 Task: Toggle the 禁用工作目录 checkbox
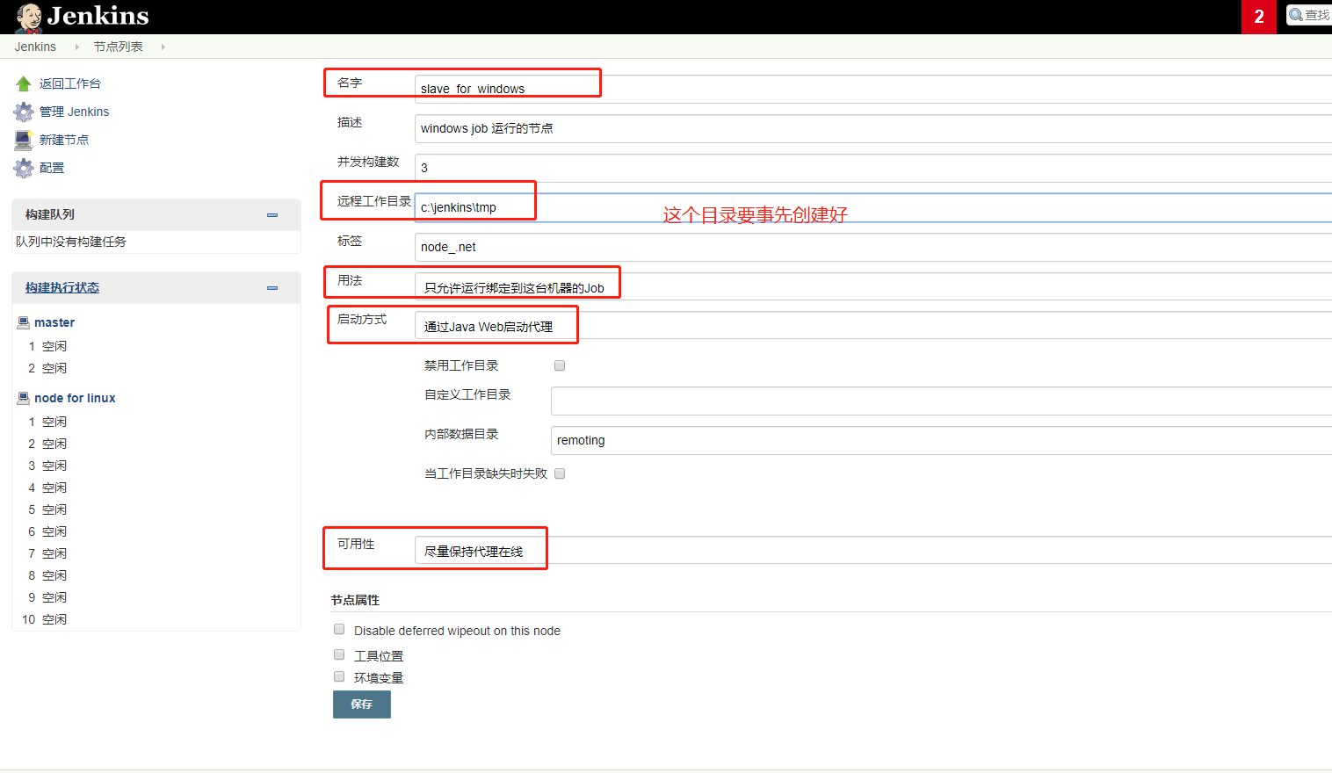click(560, 365)
